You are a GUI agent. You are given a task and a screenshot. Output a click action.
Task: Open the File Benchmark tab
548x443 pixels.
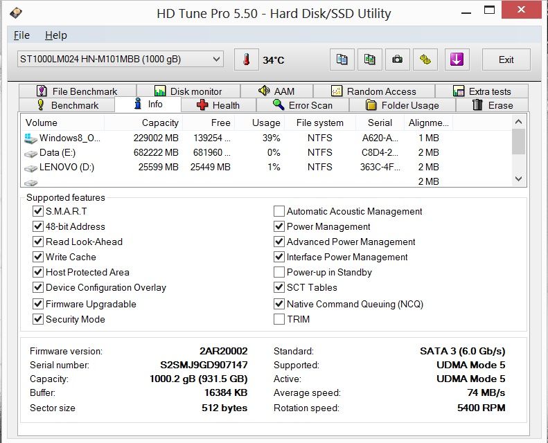coord(78,91)
